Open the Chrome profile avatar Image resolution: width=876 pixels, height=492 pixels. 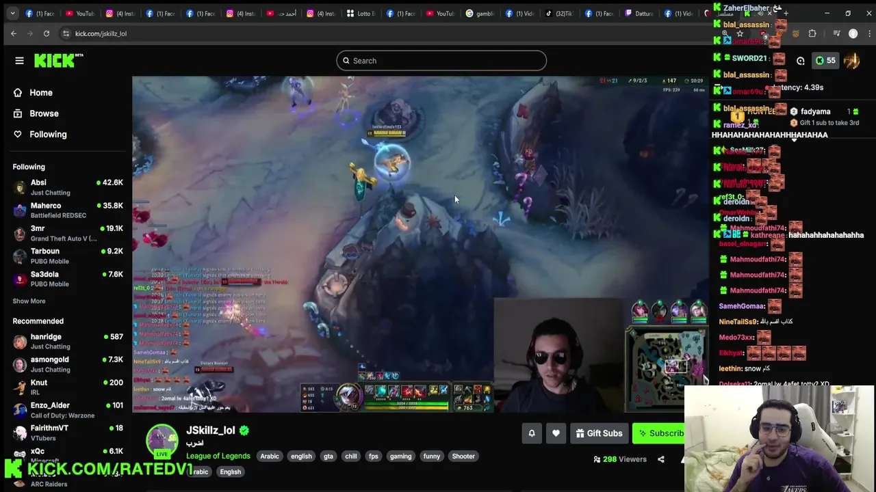point(853,33)
